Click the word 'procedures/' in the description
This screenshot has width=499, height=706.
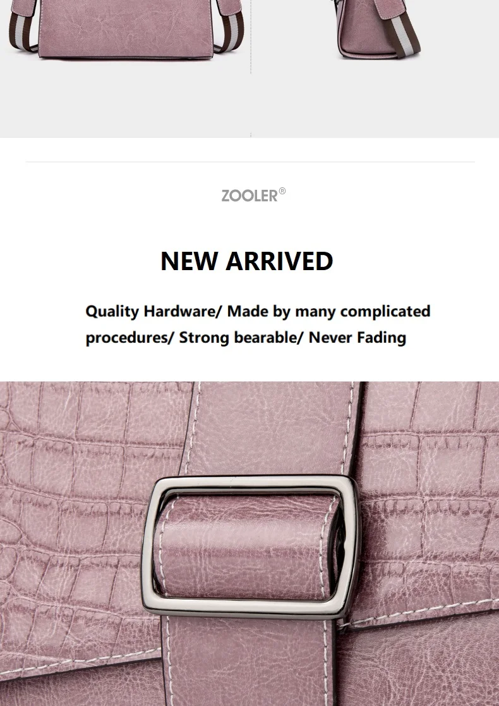click(129, 338)
